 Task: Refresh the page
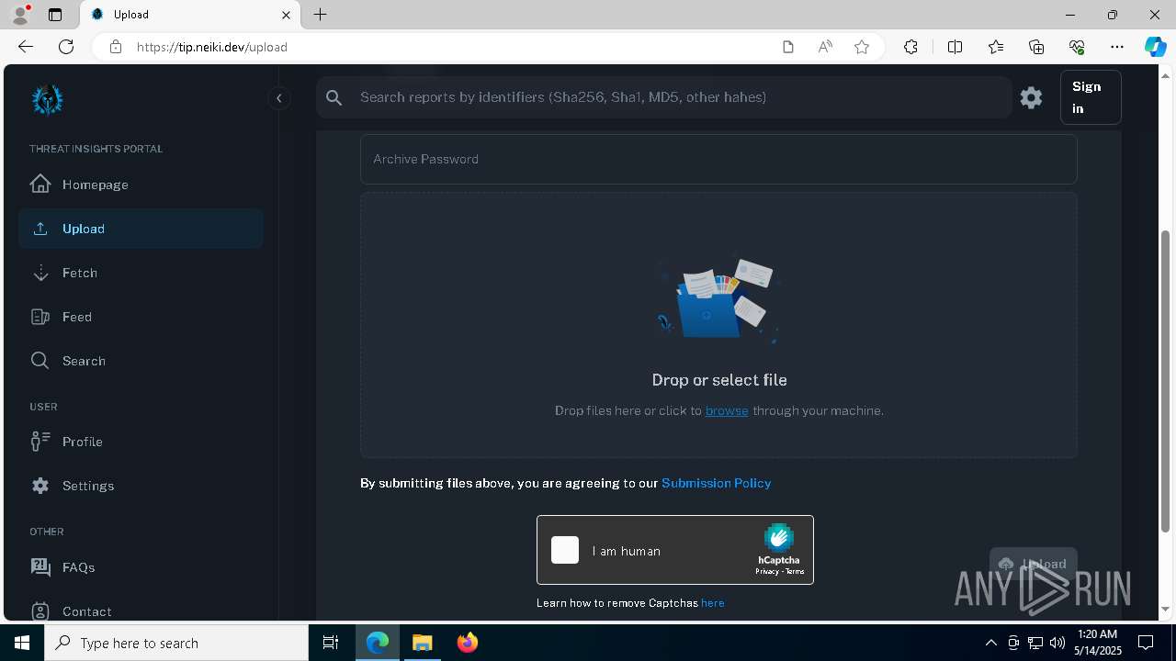(x=66, y=47)
